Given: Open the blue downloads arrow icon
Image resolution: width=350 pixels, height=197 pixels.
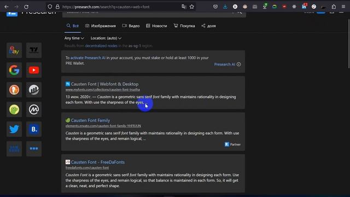Looking at the screenshot, I should (225, 7).
